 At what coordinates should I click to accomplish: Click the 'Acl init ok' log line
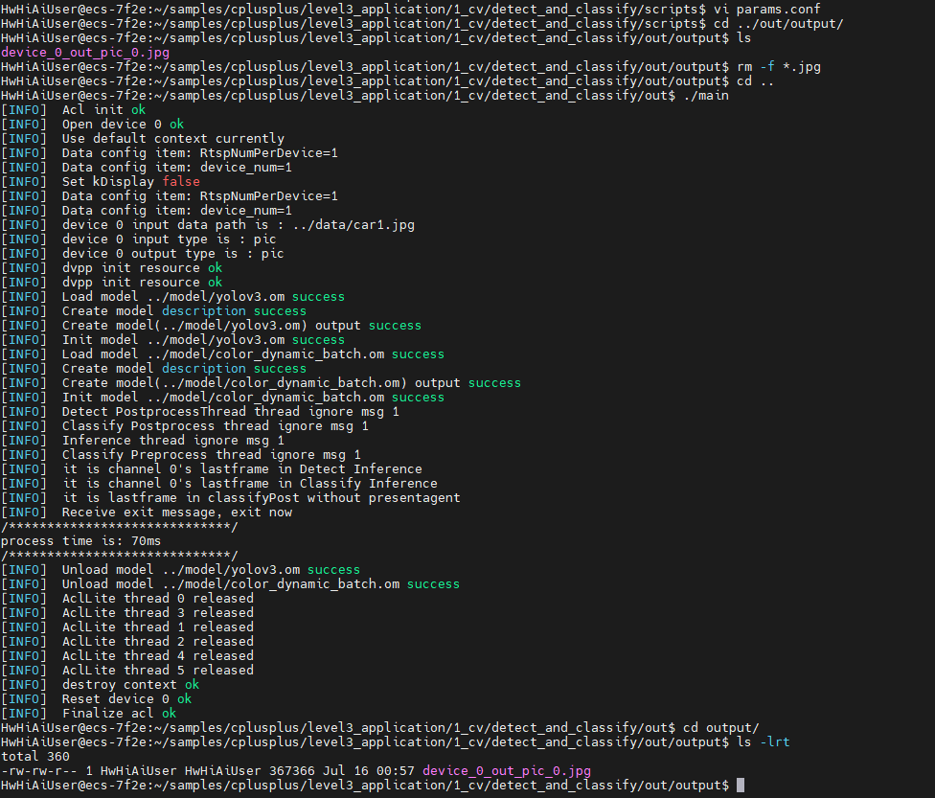click(x=103, y=109)
